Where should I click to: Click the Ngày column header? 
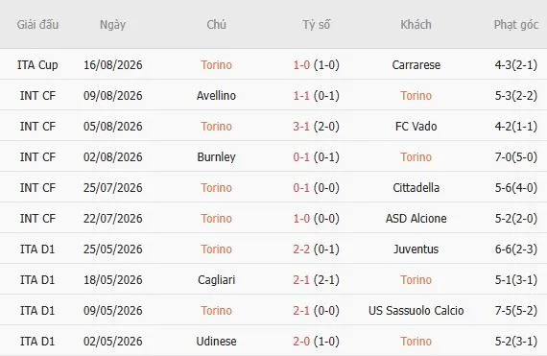112,25
